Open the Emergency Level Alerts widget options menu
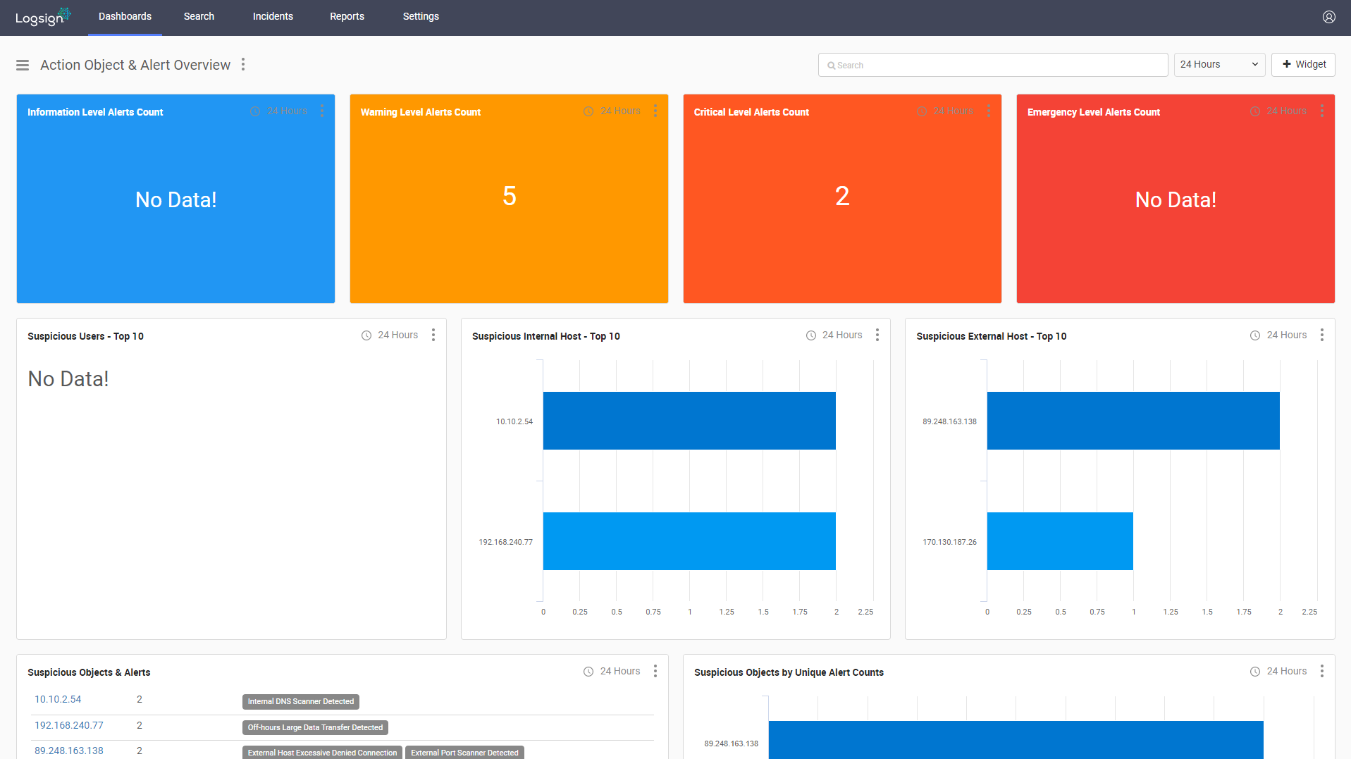The image size is (1351, 759). click(1321, 111)
